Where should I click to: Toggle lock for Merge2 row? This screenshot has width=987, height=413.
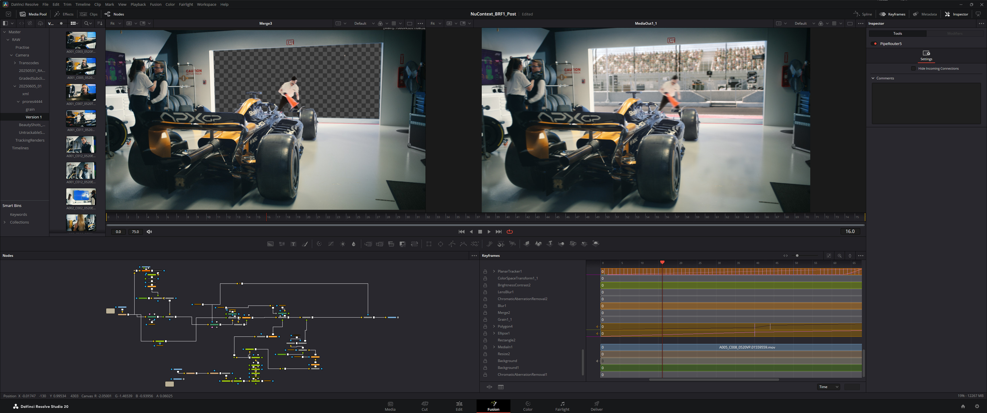tap(485, 313)
